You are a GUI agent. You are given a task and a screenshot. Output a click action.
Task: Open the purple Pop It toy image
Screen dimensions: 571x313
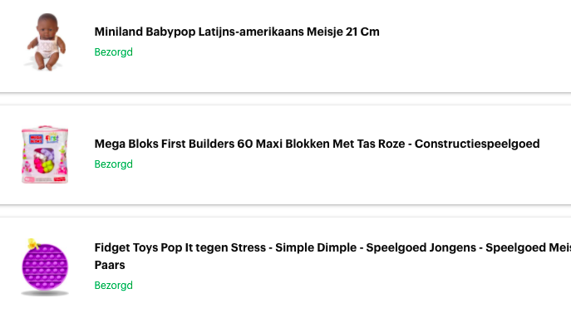(x=44, y=267)
